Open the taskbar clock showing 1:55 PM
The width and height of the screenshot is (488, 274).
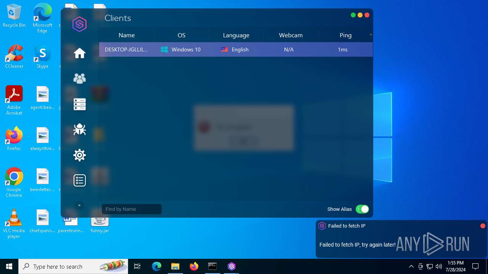(455, 266)
